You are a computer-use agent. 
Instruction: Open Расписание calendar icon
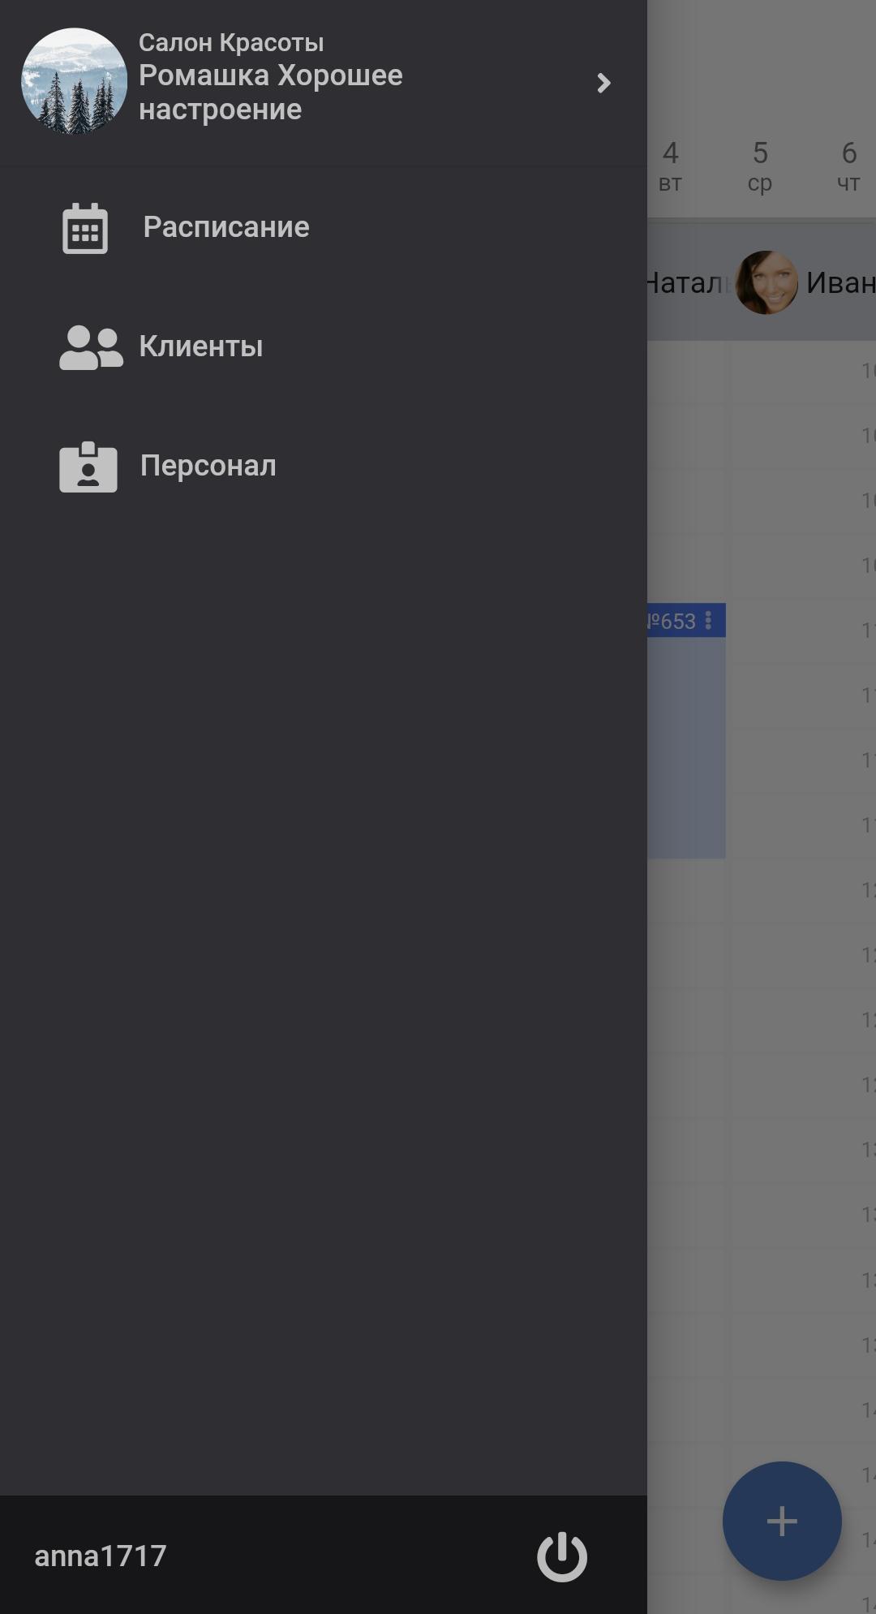[x=85, y=228]
